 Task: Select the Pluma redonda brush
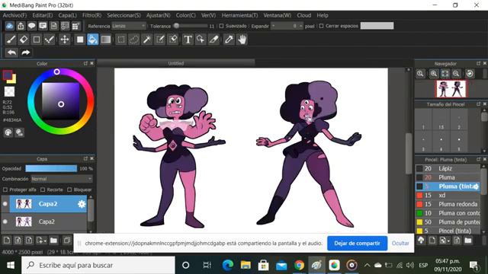[x=448, y=204]
